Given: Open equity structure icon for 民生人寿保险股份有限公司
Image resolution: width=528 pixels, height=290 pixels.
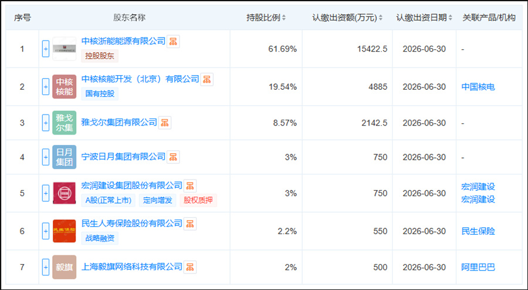Looking at the screenshot, I should point(190,224).
